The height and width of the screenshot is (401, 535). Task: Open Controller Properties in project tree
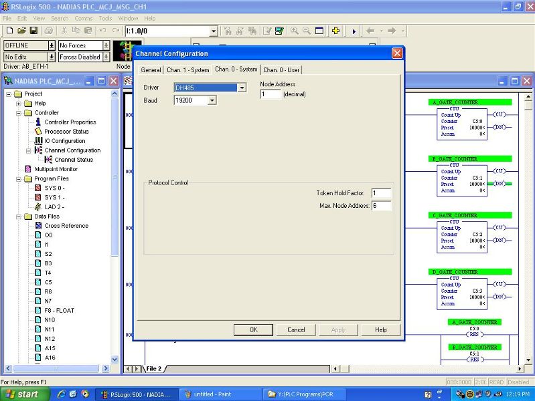[x=70, y=122]
